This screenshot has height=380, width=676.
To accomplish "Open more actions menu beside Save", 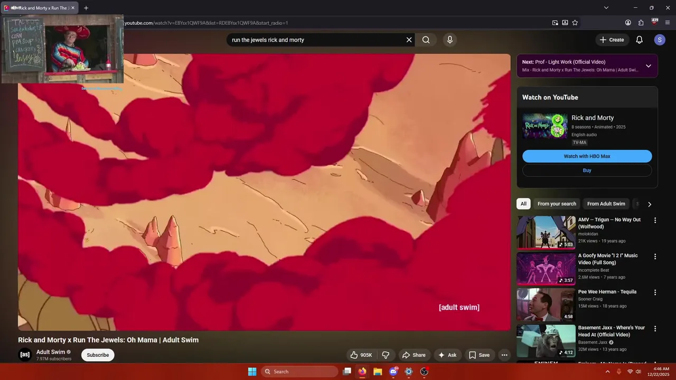I will 504,355.
